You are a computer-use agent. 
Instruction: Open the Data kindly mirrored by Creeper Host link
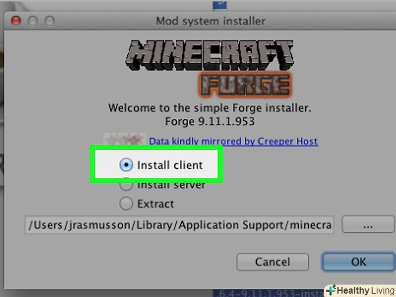[233, 141]
